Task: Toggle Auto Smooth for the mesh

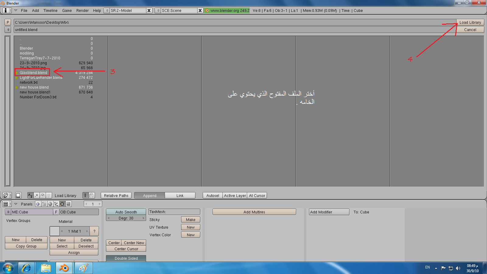Action: point(126,212)
